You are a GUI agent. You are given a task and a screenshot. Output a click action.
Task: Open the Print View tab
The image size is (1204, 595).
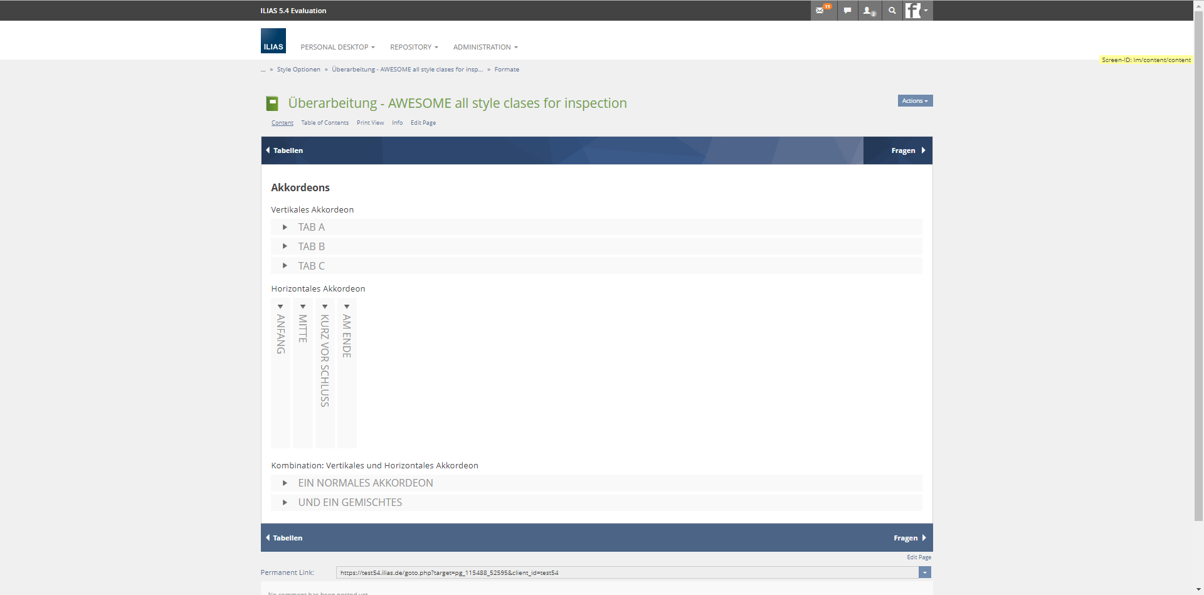tap(370, 123)
